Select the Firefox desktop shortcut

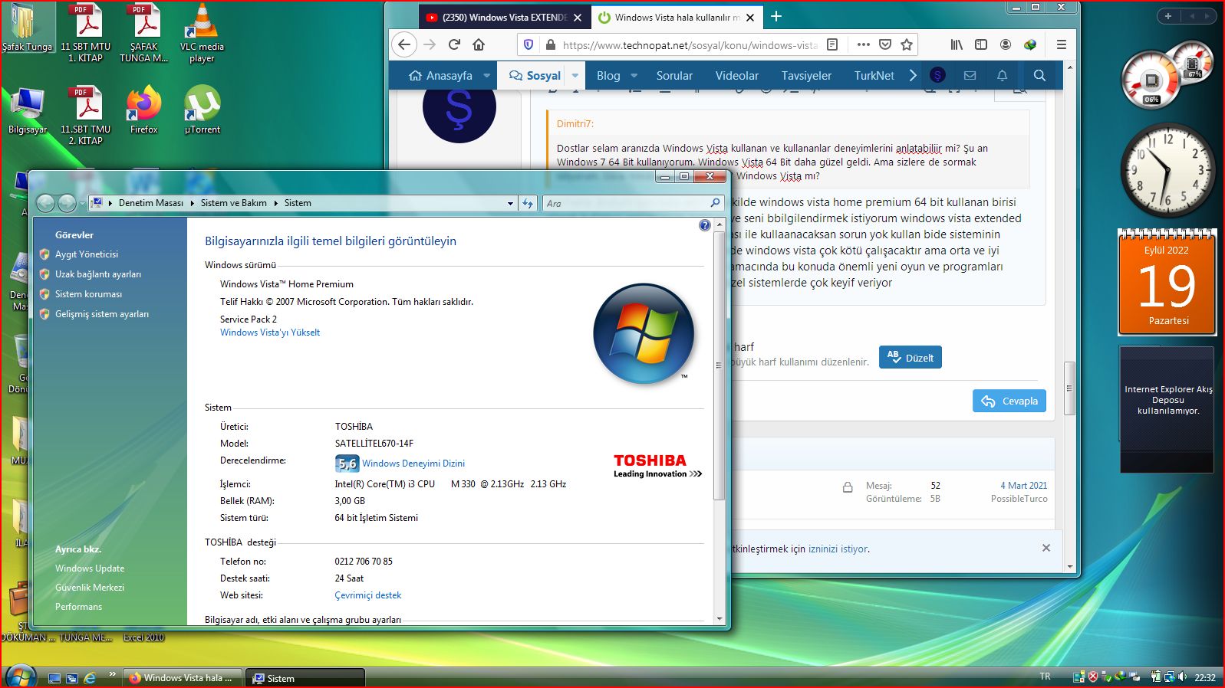(143, 110)
